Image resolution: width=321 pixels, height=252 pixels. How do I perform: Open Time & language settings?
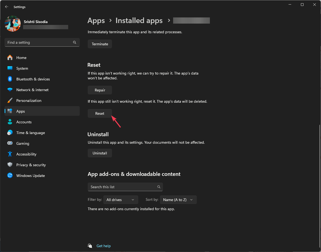pos(42,132)
